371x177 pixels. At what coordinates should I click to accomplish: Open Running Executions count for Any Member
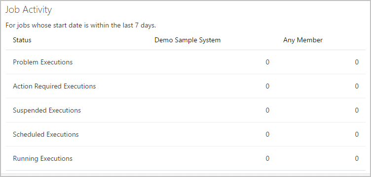pyautogui.click(x=357, y=158)
